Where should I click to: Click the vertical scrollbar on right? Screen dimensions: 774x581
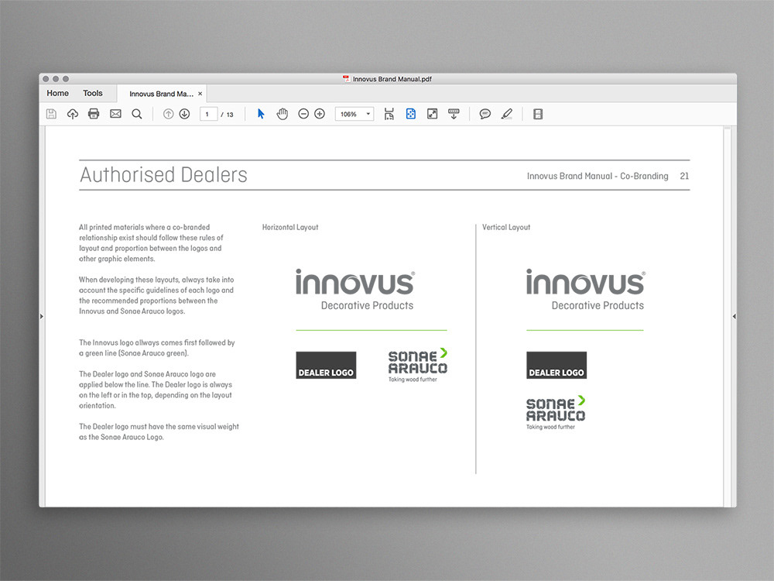click(727, 316)
